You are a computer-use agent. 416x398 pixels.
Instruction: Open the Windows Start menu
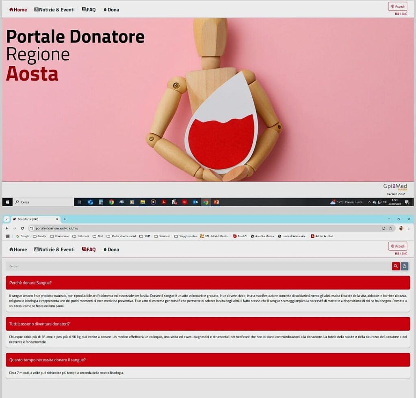pos(7,202)
